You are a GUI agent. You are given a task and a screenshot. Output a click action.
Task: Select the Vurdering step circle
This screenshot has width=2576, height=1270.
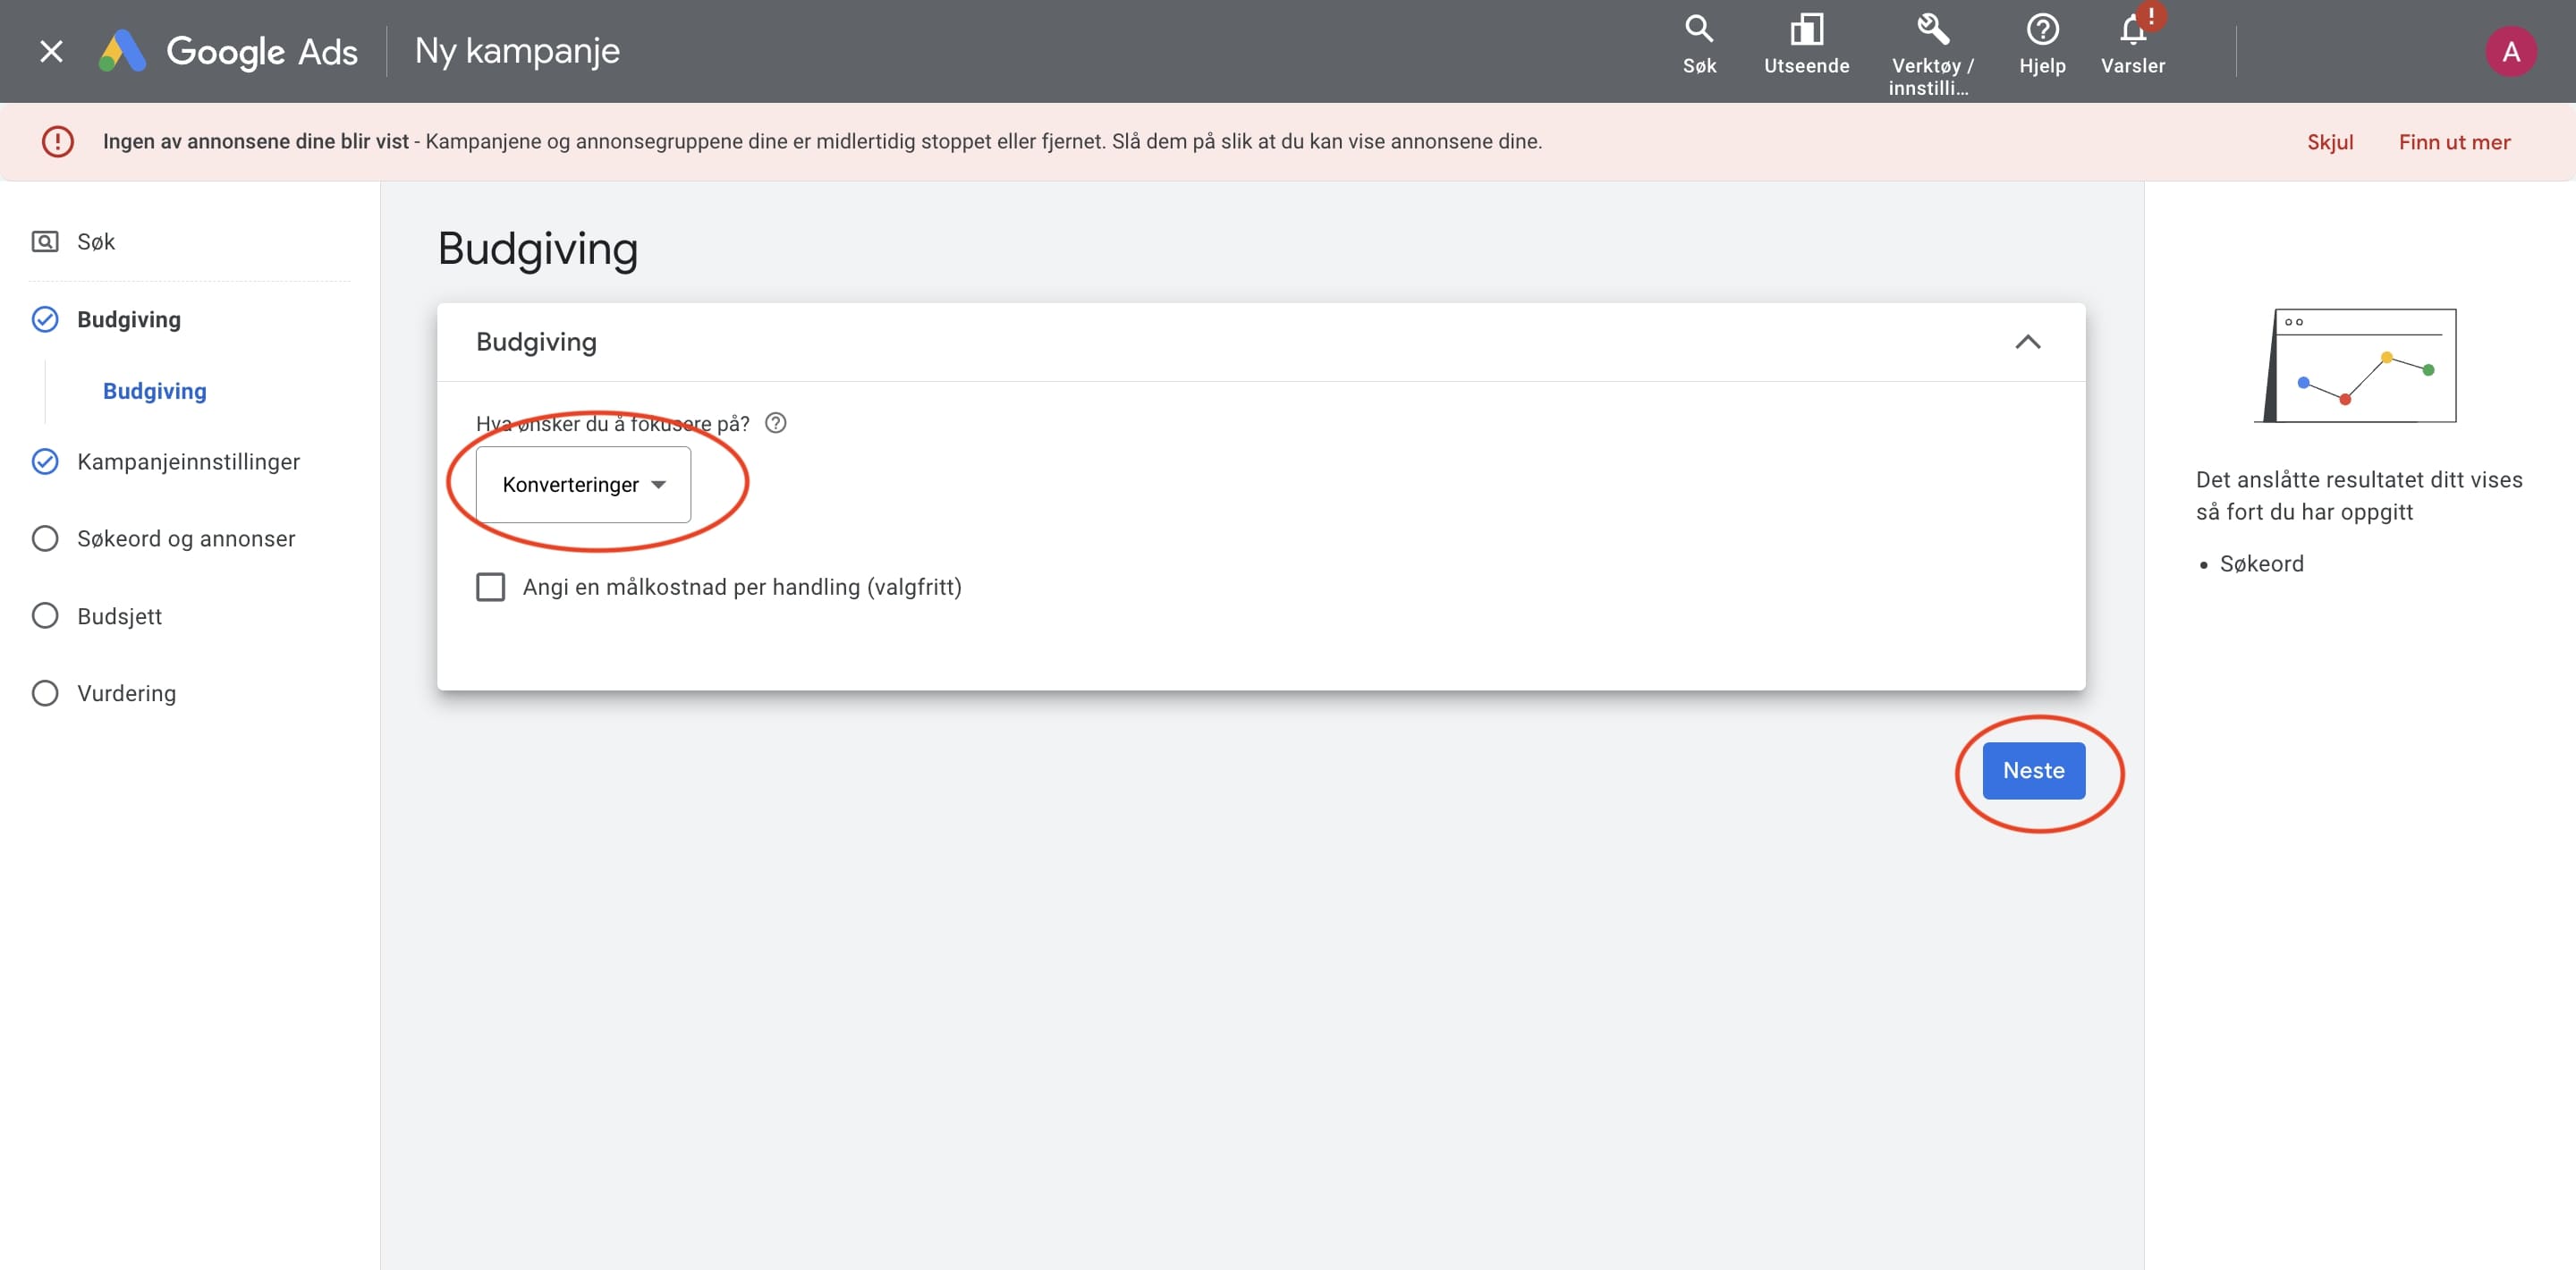[x=45, y=693]
